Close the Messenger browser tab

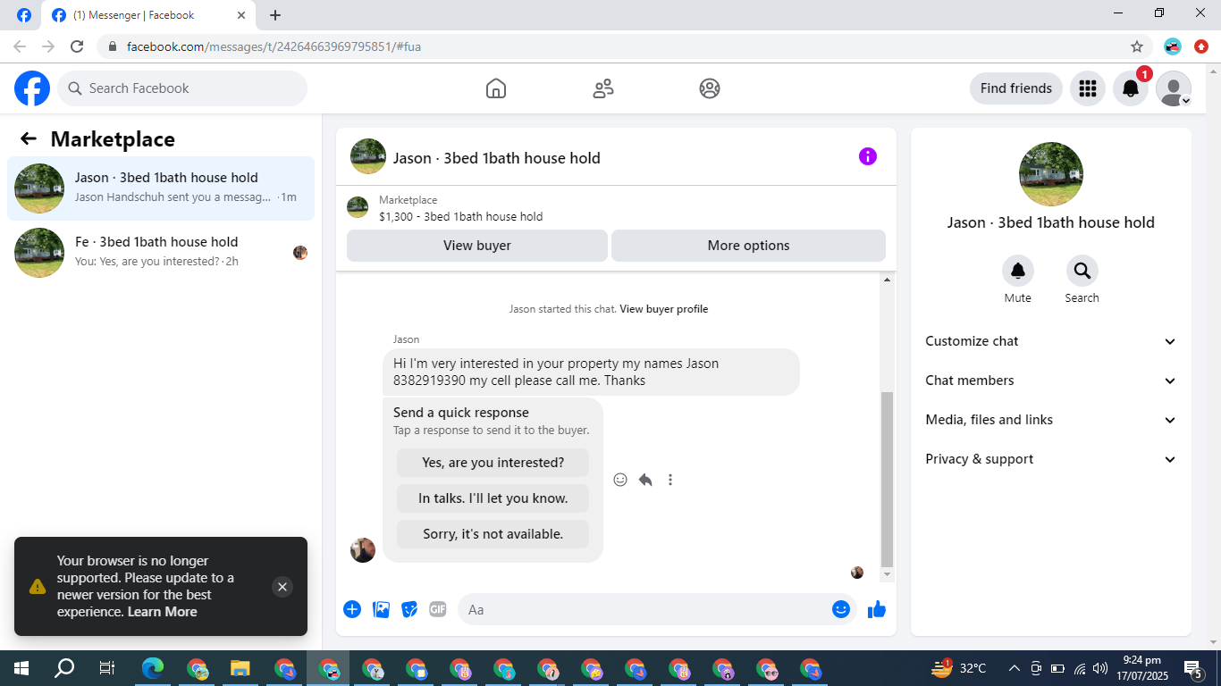(241, 15)
